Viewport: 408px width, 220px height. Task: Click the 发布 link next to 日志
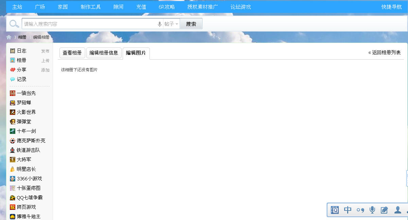pos(45,51)
